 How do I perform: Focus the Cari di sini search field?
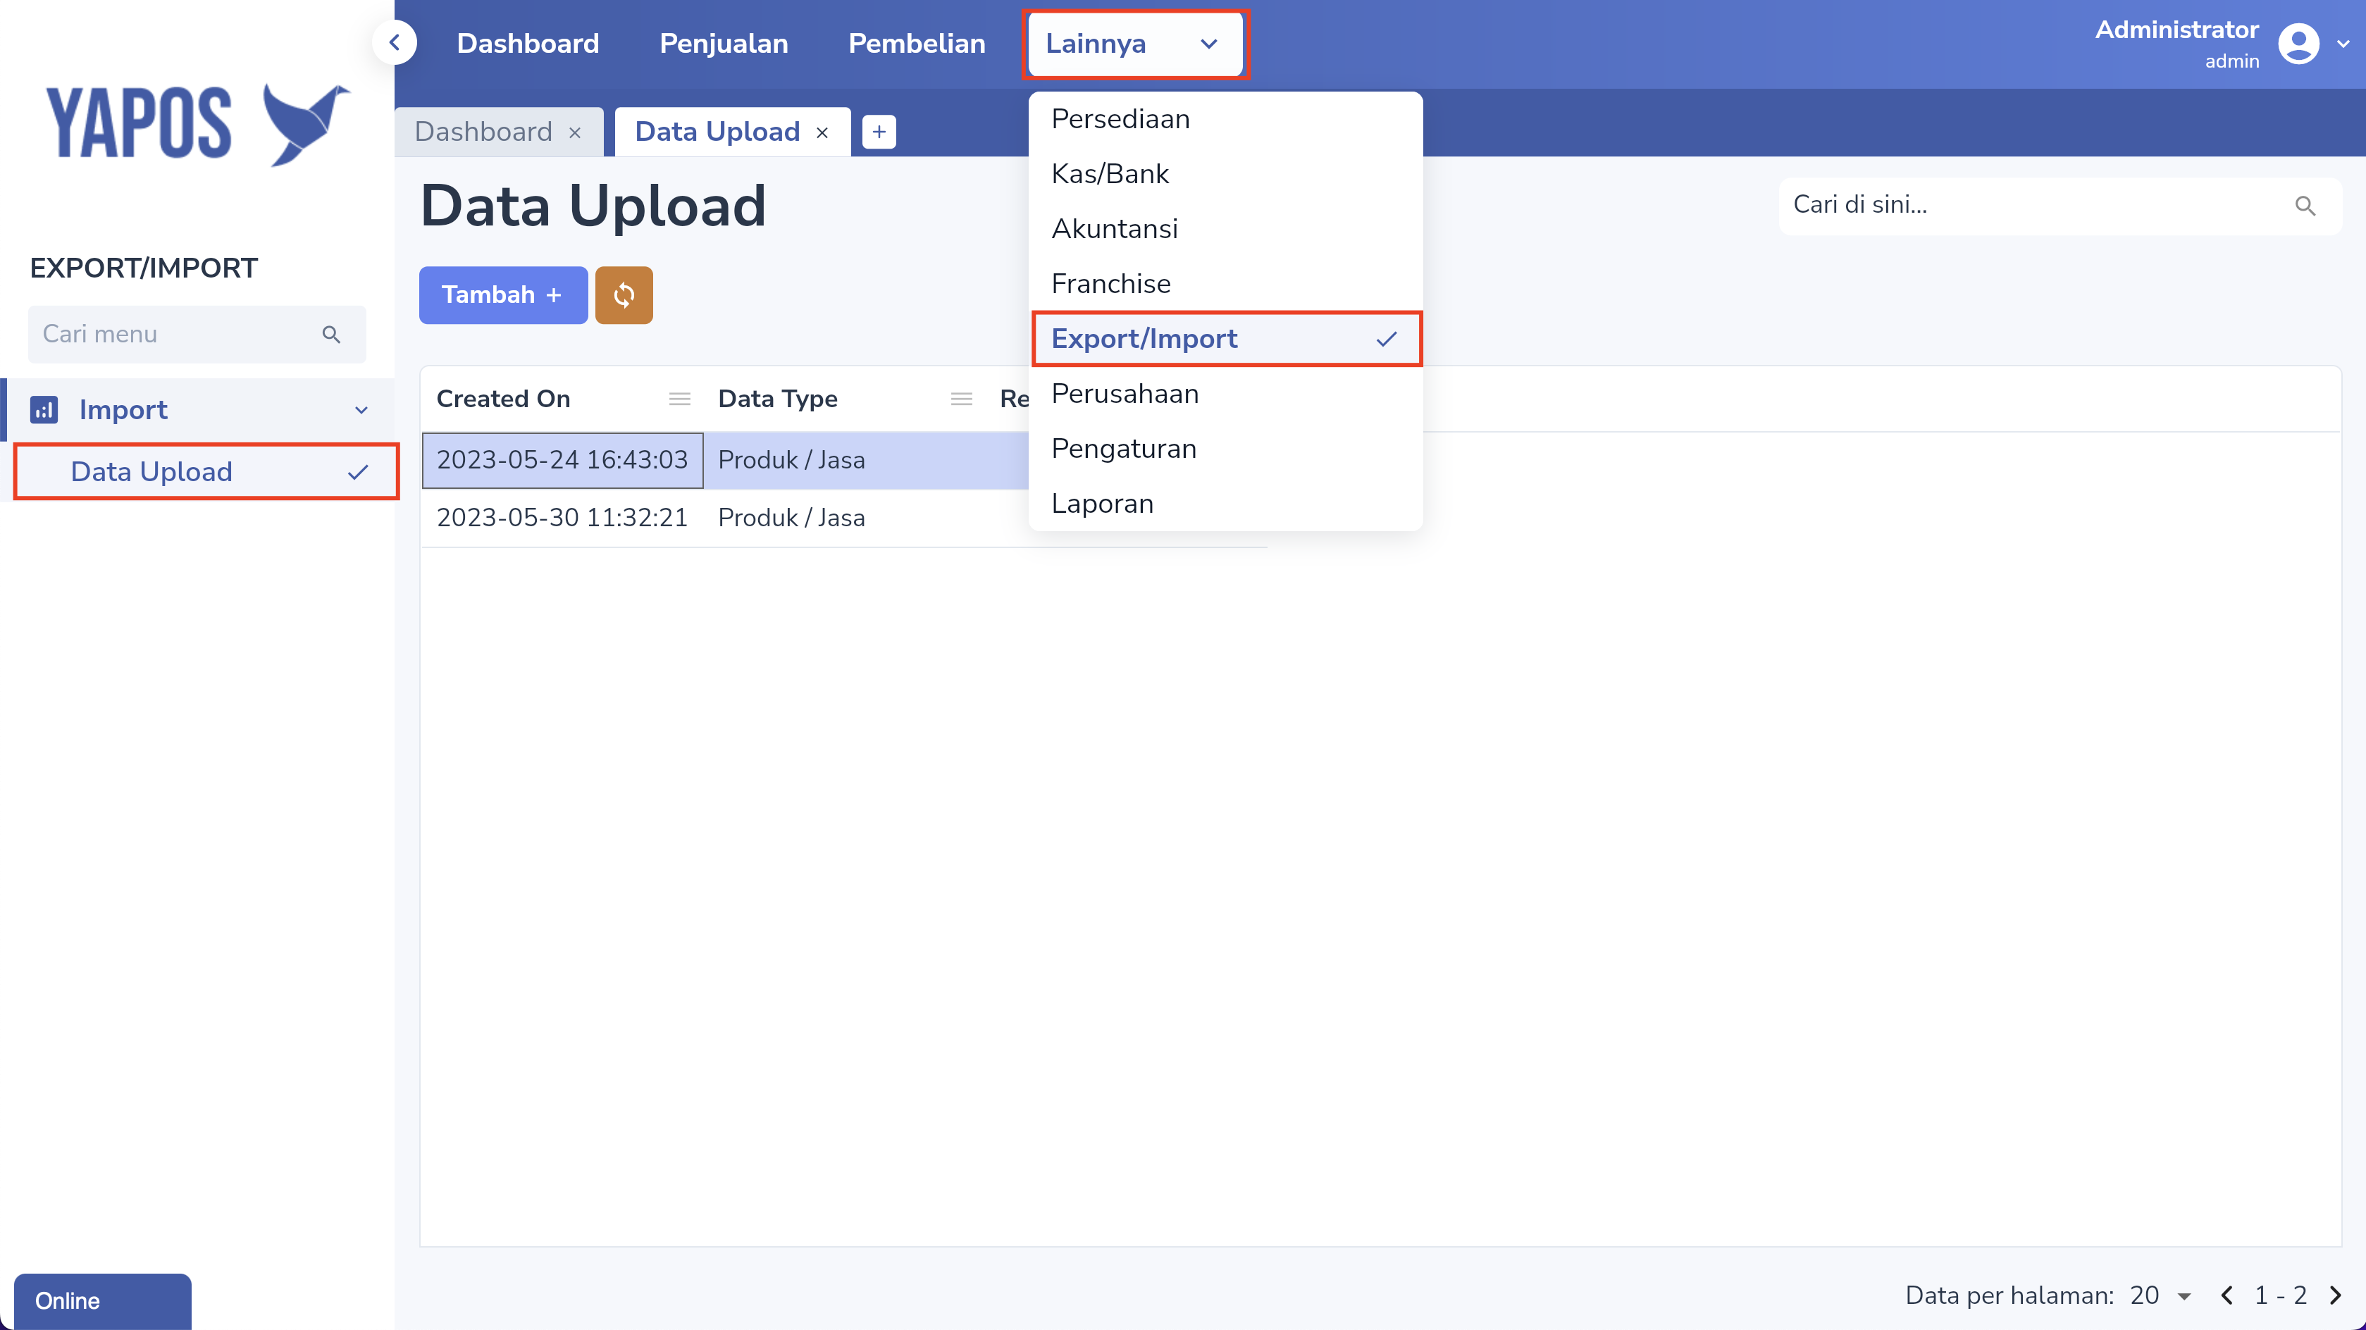[2060, 206]
